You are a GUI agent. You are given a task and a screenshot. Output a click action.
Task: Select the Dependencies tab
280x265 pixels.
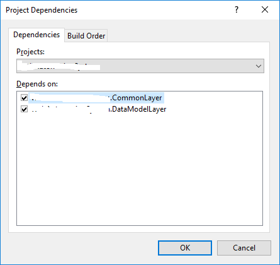coord(36,35)
